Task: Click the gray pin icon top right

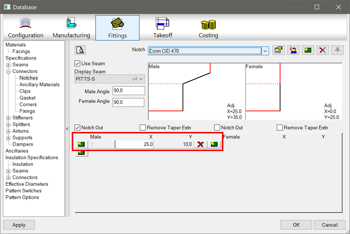Action: coord(337,50)
